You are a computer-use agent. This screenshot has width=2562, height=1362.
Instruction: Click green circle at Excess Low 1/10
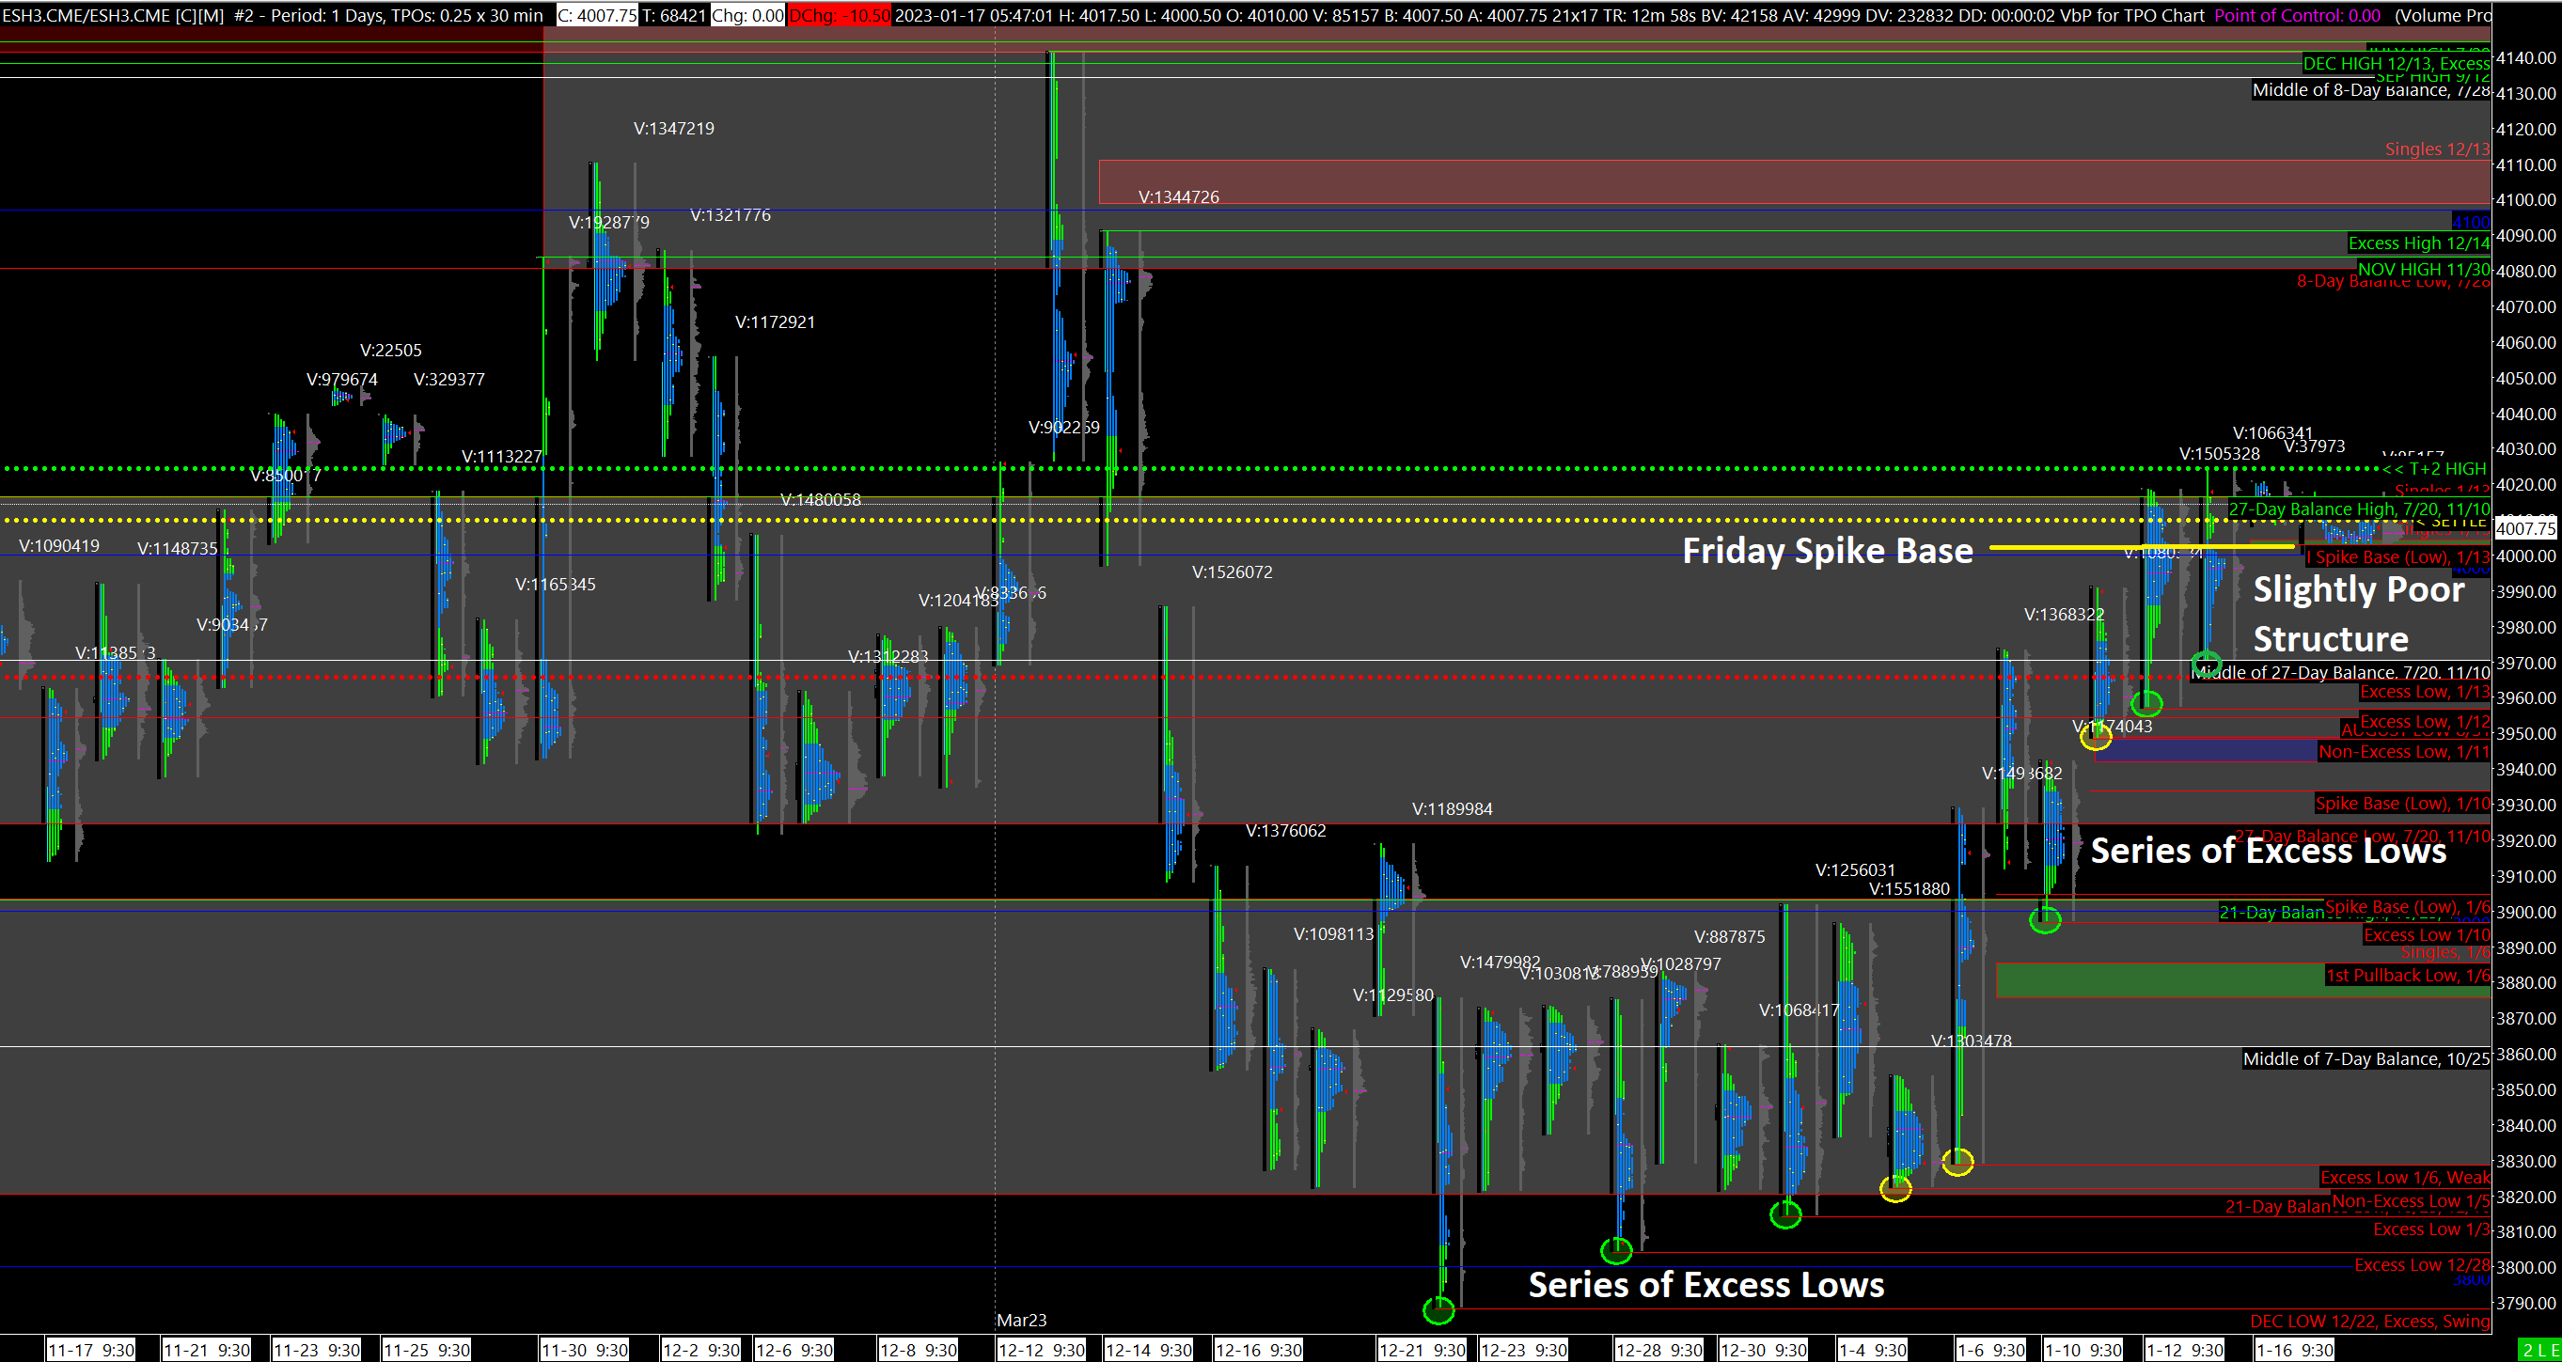[2045, 919]
